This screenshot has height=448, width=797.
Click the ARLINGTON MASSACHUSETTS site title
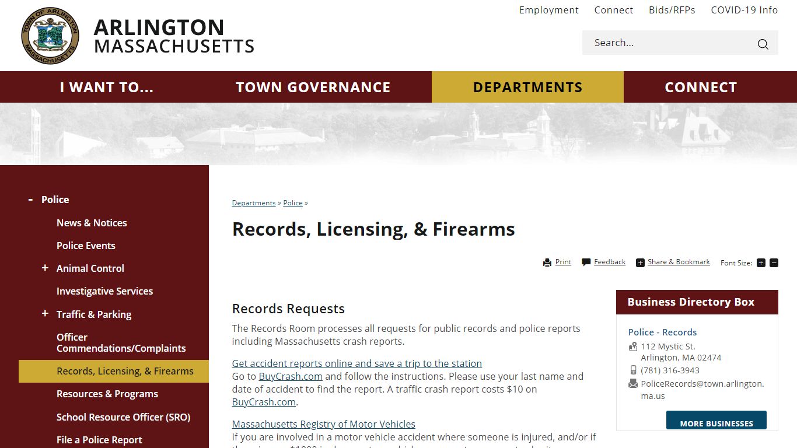pos(174,36)
